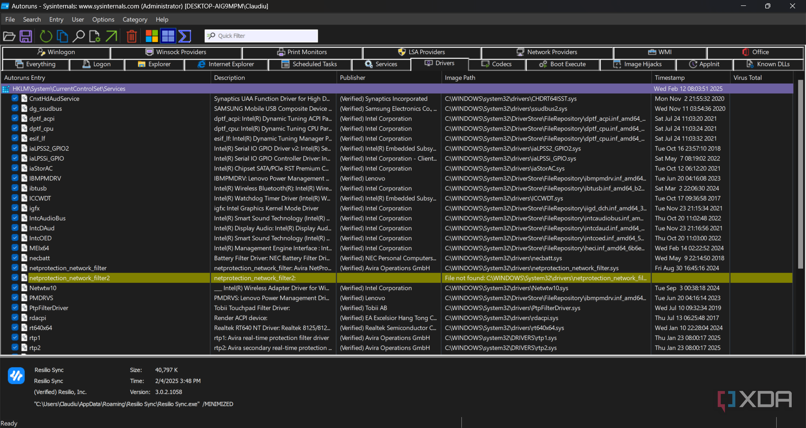Click the Resilio Sync icon in details pane
This screenshot has height=428, width=806.
pyautogui.click(x=16, y=376)
